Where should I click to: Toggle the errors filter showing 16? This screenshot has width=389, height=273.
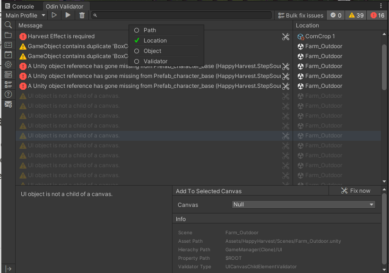[378, 16]
